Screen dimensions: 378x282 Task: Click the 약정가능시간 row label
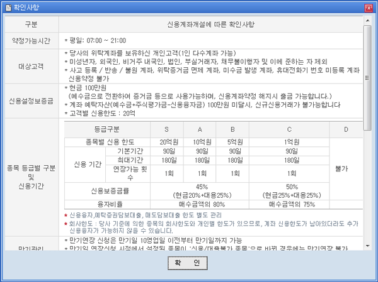click(x=31, y=40)
